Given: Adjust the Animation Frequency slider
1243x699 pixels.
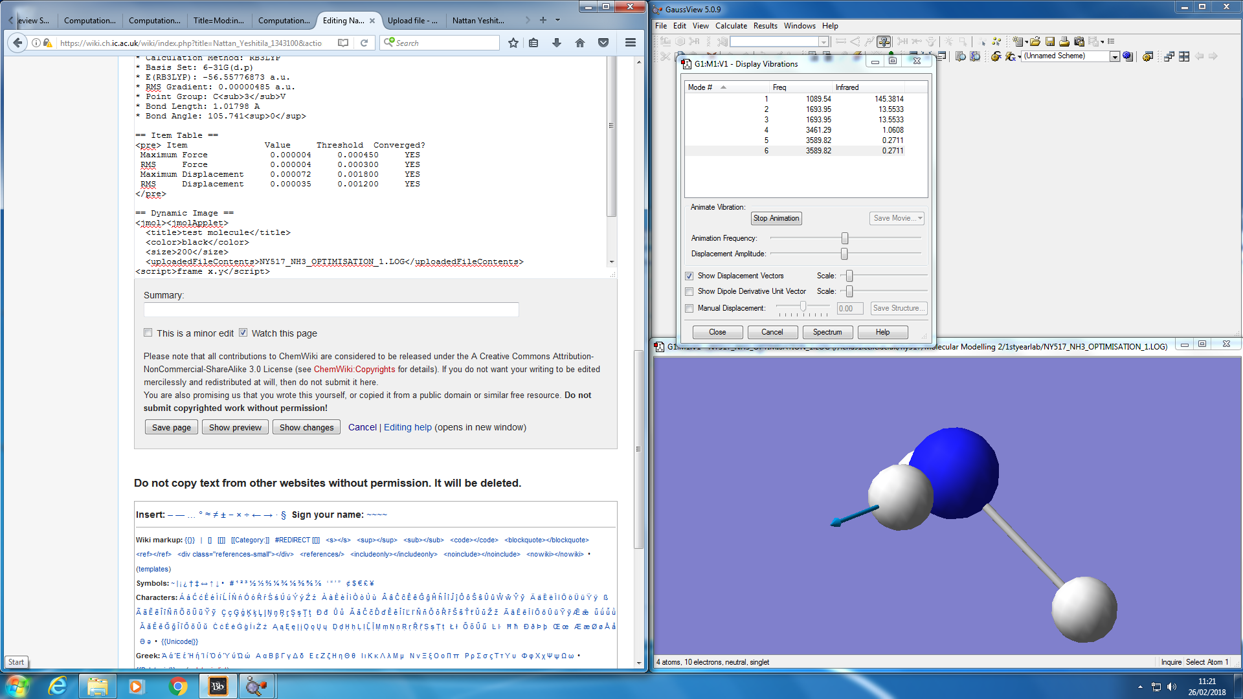Looking at the screenshot, I should pos(844,238).
